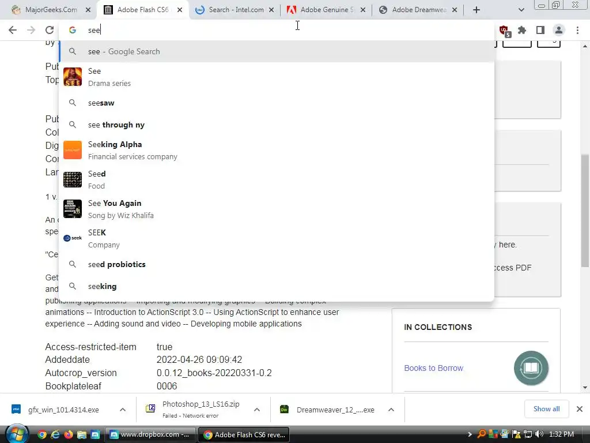
Task: Click the taskbar clock 1:32 PM
Action: click(x=561, y=434)
